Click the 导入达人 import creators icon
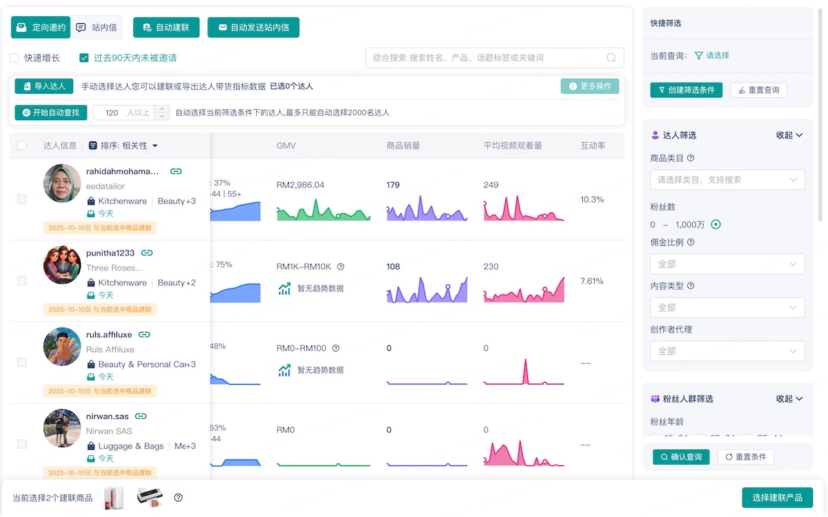This screenshot has height=517, width=828. point(28,86)
